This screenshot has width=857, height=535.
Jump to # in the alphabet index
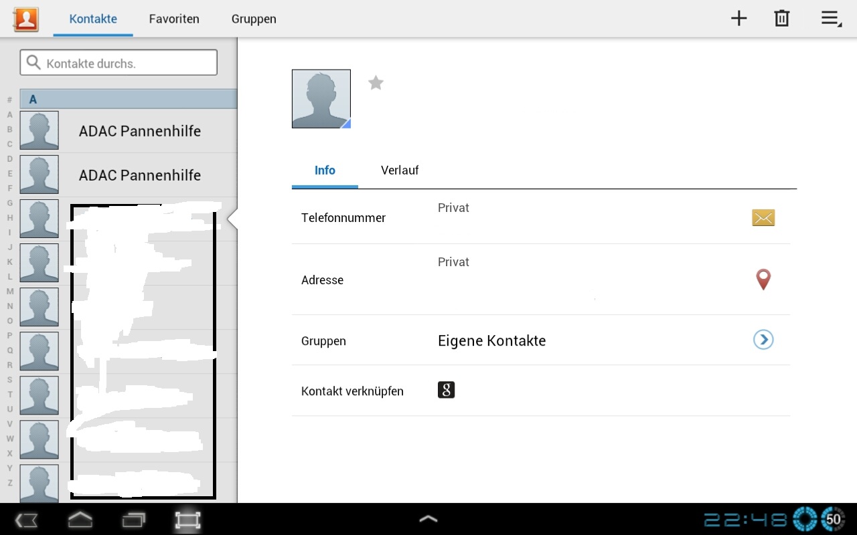click(9, 100)
